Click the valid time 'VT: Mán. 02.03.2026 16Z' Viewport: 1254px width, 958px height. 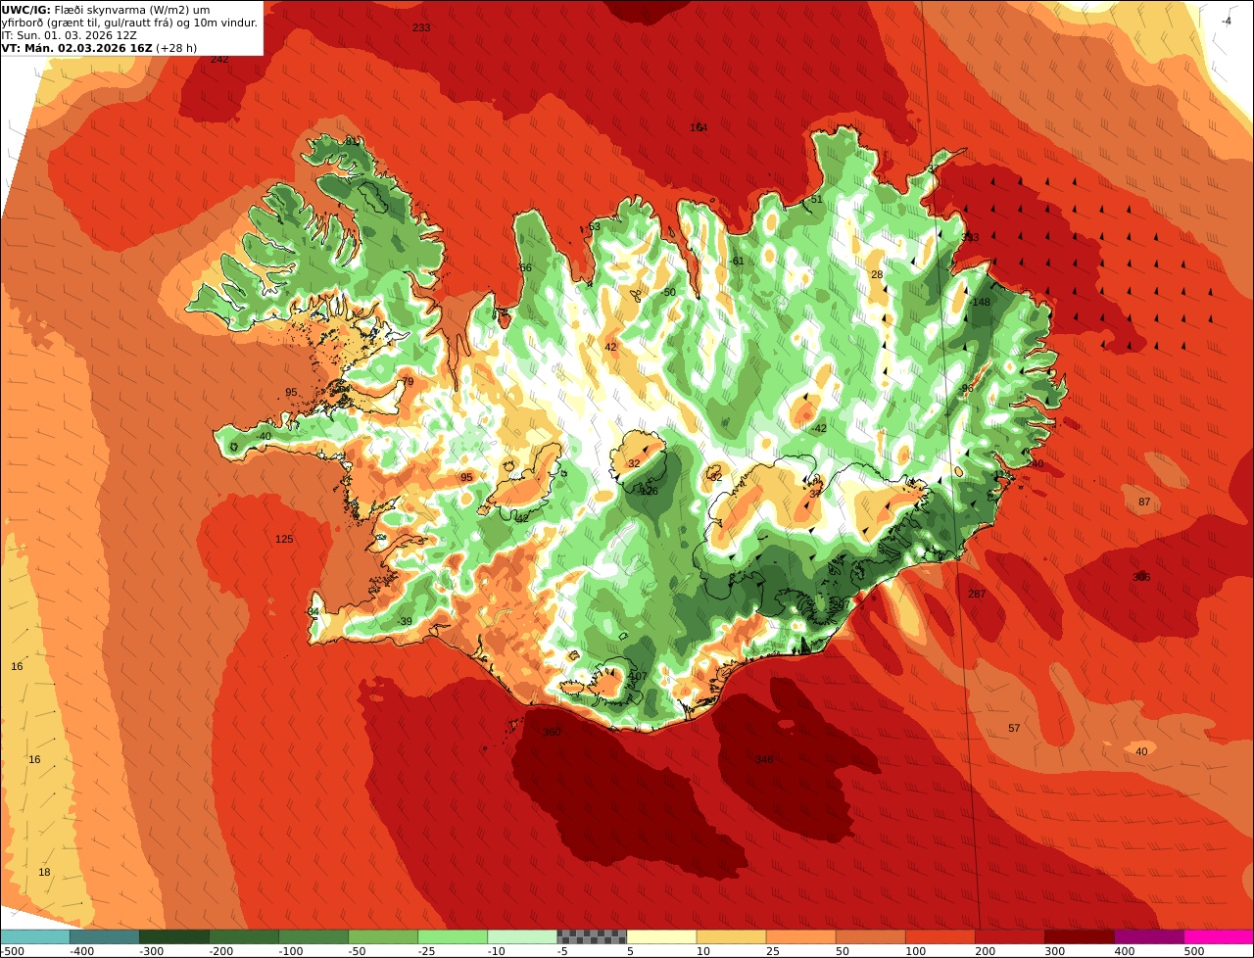77,48
